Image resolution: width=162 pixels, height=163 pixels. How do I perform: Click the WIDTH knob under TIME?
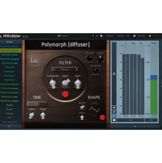click(32, 115)
